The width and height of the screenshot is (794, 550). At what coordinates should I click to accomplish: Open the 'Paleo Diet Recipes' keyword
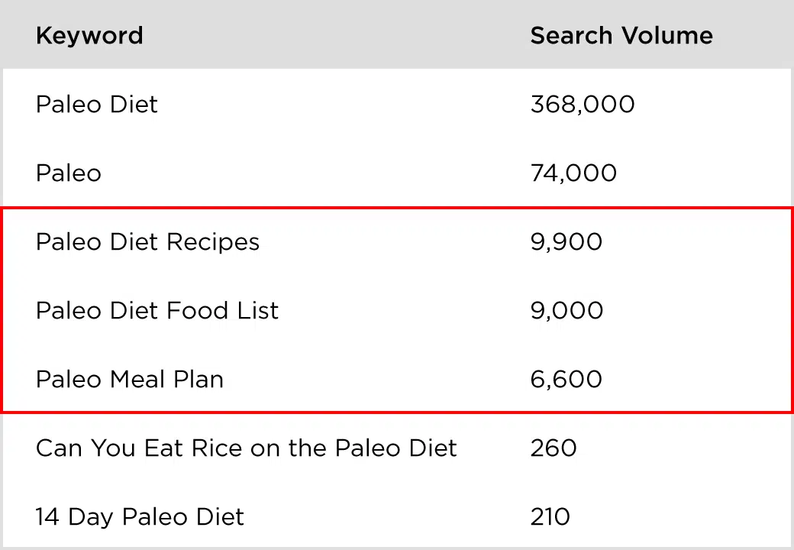tap(147, 242)
